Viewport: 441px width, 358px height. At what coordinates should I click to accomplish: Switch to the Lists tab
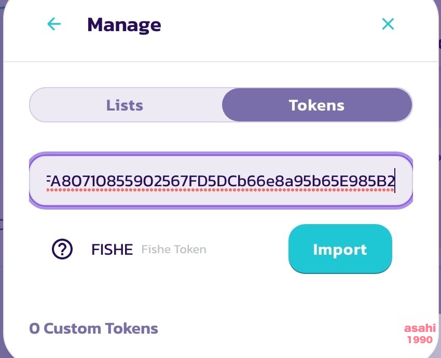point(125,105)
